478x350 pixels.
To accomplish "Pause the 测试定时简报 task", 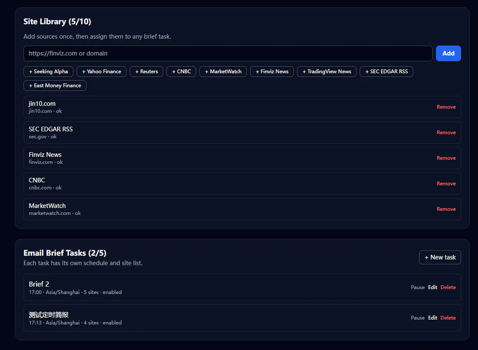I will coord(418,318).
